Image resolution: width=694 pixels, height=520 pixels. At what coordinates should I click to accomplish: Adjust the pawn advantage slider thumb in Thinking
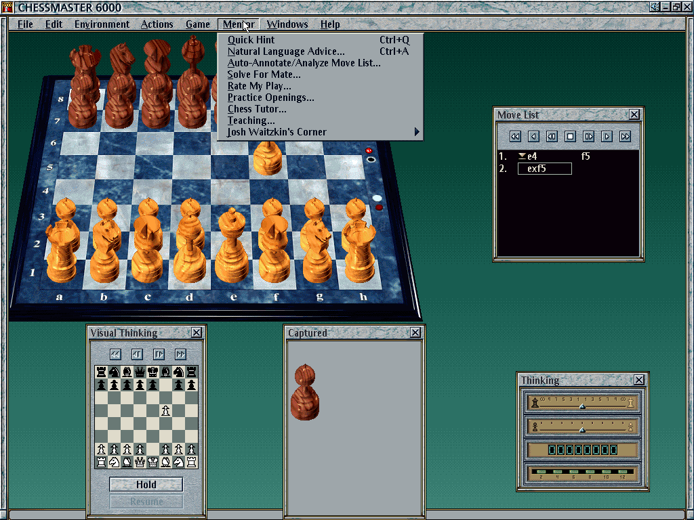[582, 429]
